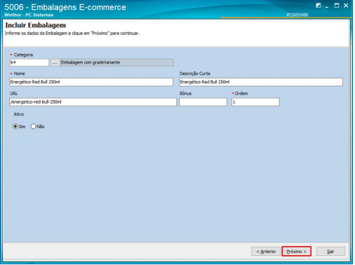Go back with the Anterior button
Image resolution: width=355 pixels, height=265 pixels.
click(266, 252)
